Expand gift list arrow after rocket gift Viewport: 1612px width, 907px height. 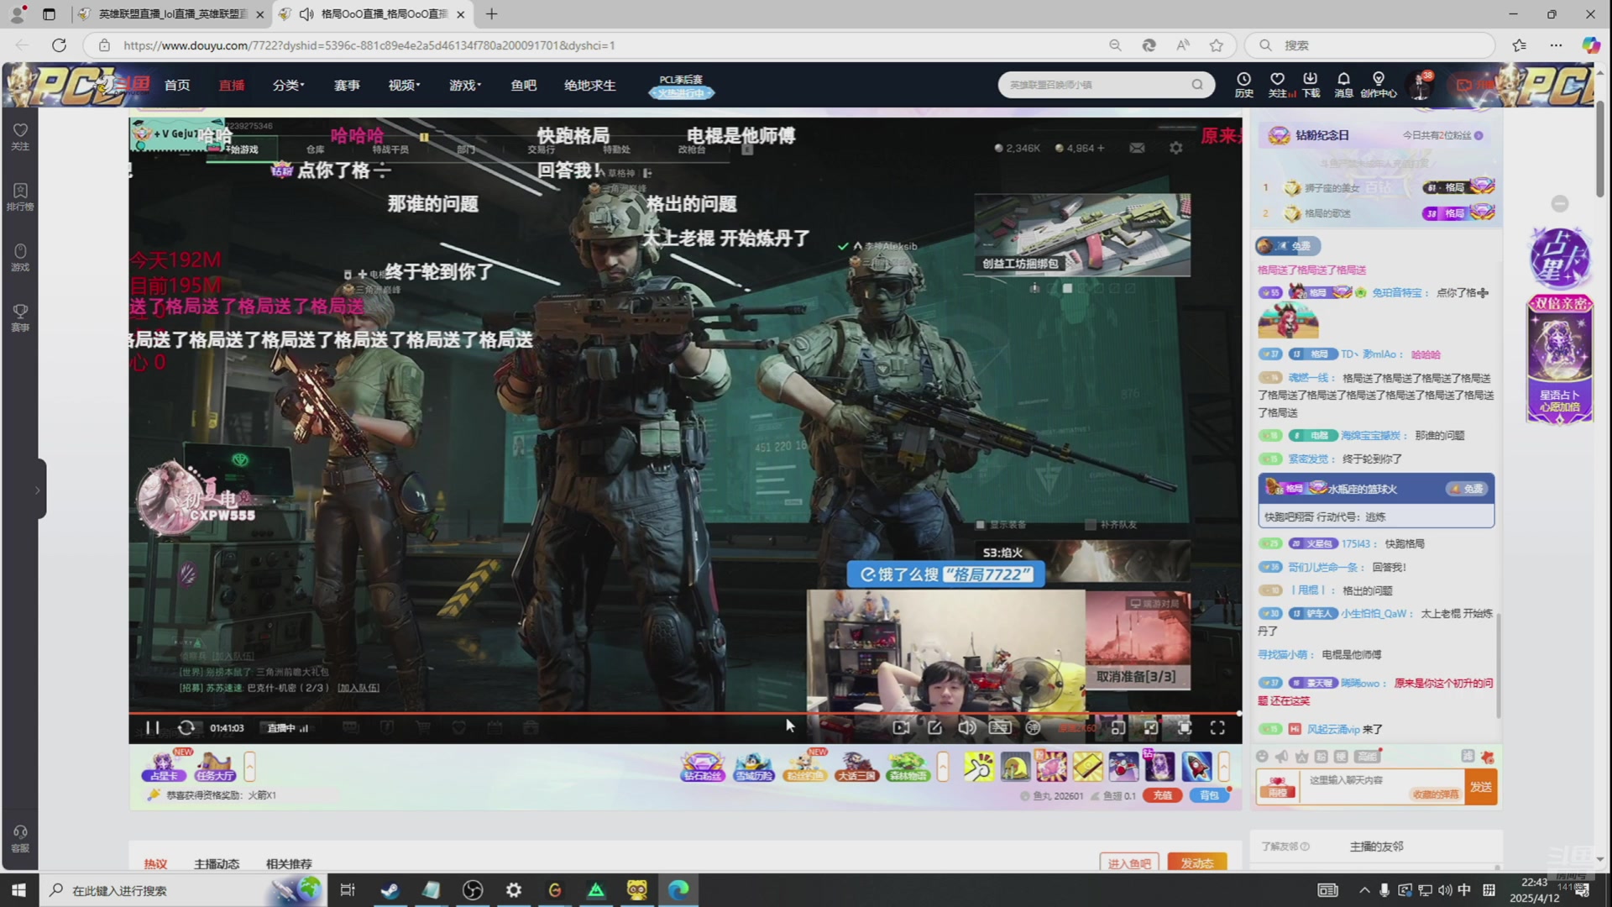click(x=1224, y=766)
